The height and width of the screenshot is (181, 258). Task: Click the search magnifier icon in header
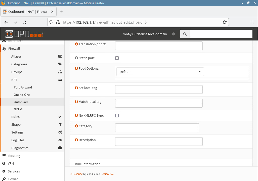185,34
